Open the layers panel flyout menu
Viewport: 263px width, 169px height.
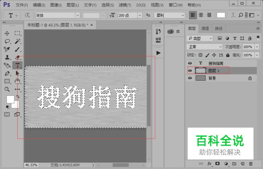coord(258,28)
